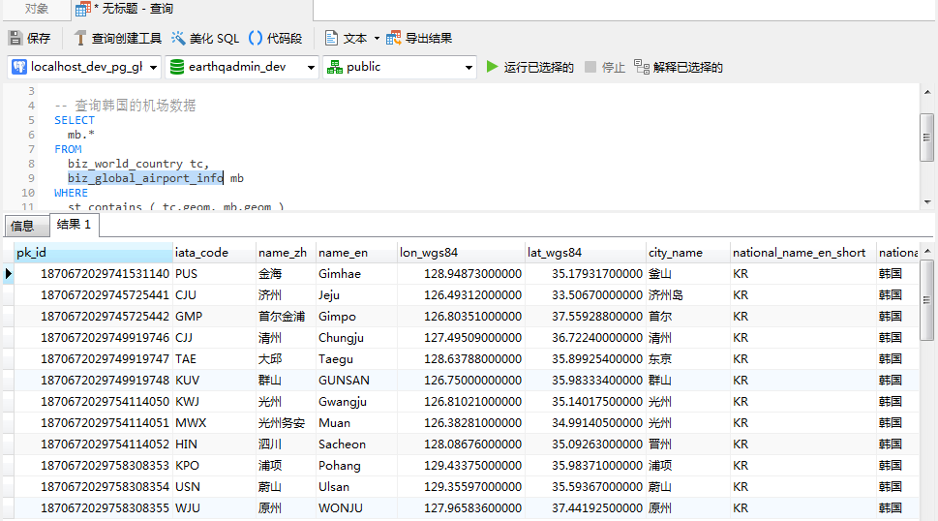This screenshot has width=938, height=521.
Task: Click the latitude value 37.44192500000
Action: 586,508
